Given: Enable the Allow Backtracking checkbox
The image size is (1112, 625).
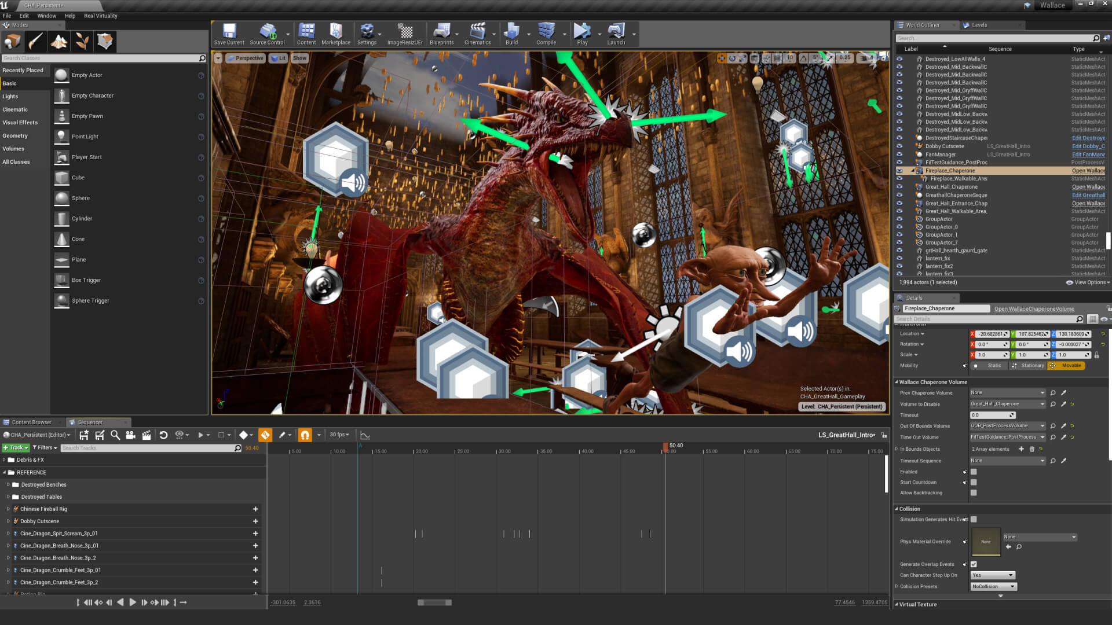Looking at the screenshot, I should [x=974, y=492].
